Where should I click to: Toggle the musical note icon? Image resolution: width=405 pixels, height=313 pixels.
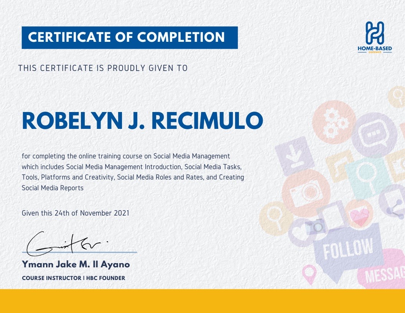(x=339, y=166)
